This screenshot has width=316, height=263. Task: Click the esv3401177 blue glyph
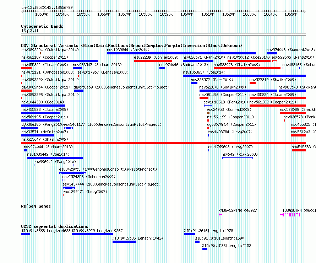(68, 128)
